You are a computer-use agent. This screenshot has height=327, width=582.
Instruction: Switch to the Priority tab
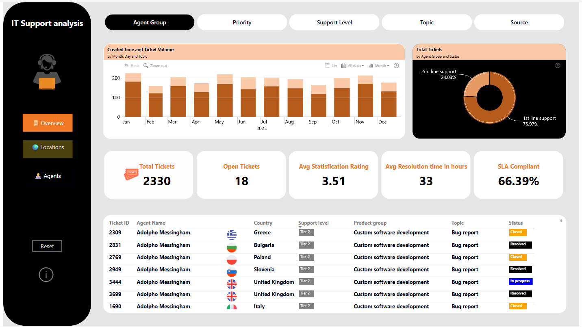click(242, 23)
